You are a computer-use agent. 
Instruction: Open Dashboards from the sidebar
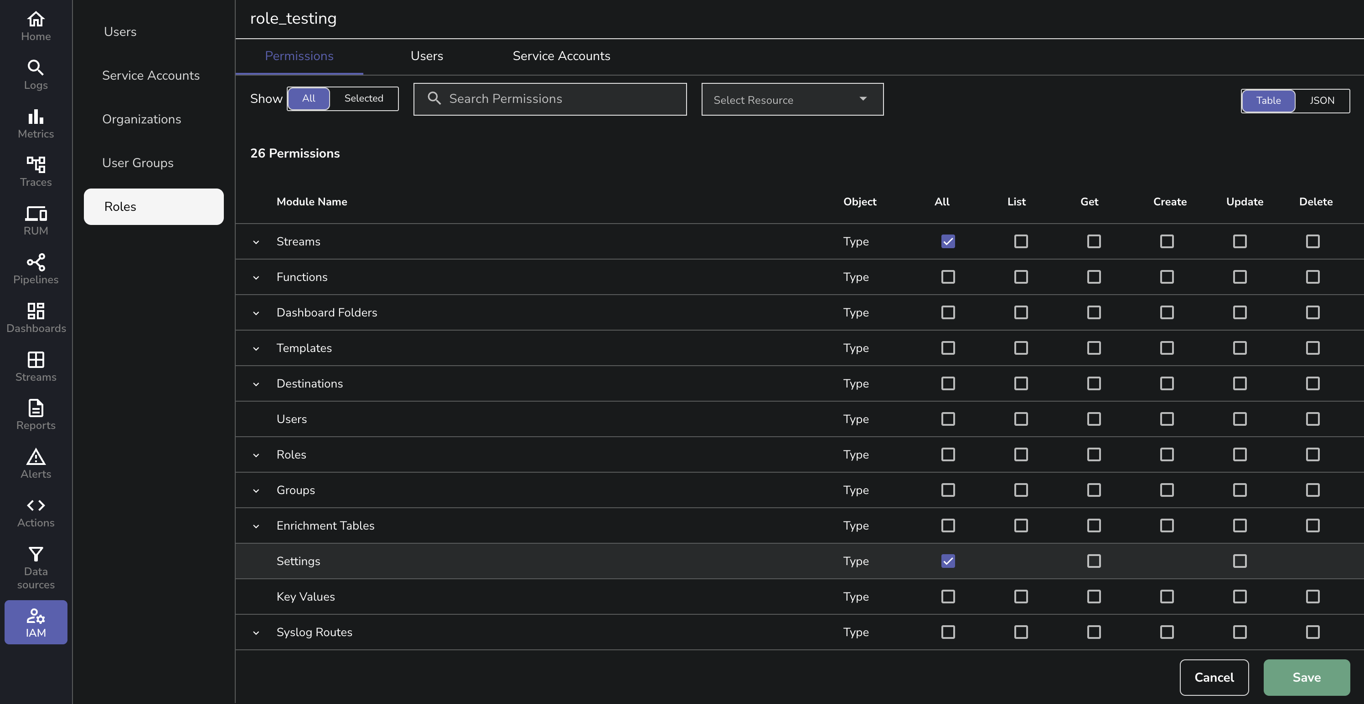click(x=36, y=311)
